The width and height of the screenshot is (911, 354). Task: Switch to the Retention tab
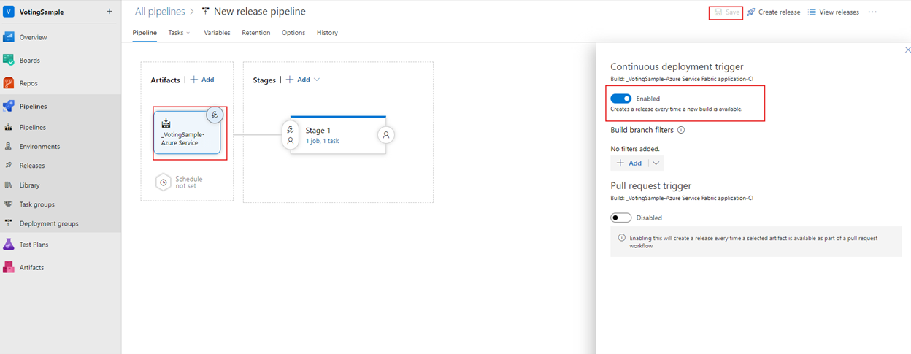tap(256, 33)
